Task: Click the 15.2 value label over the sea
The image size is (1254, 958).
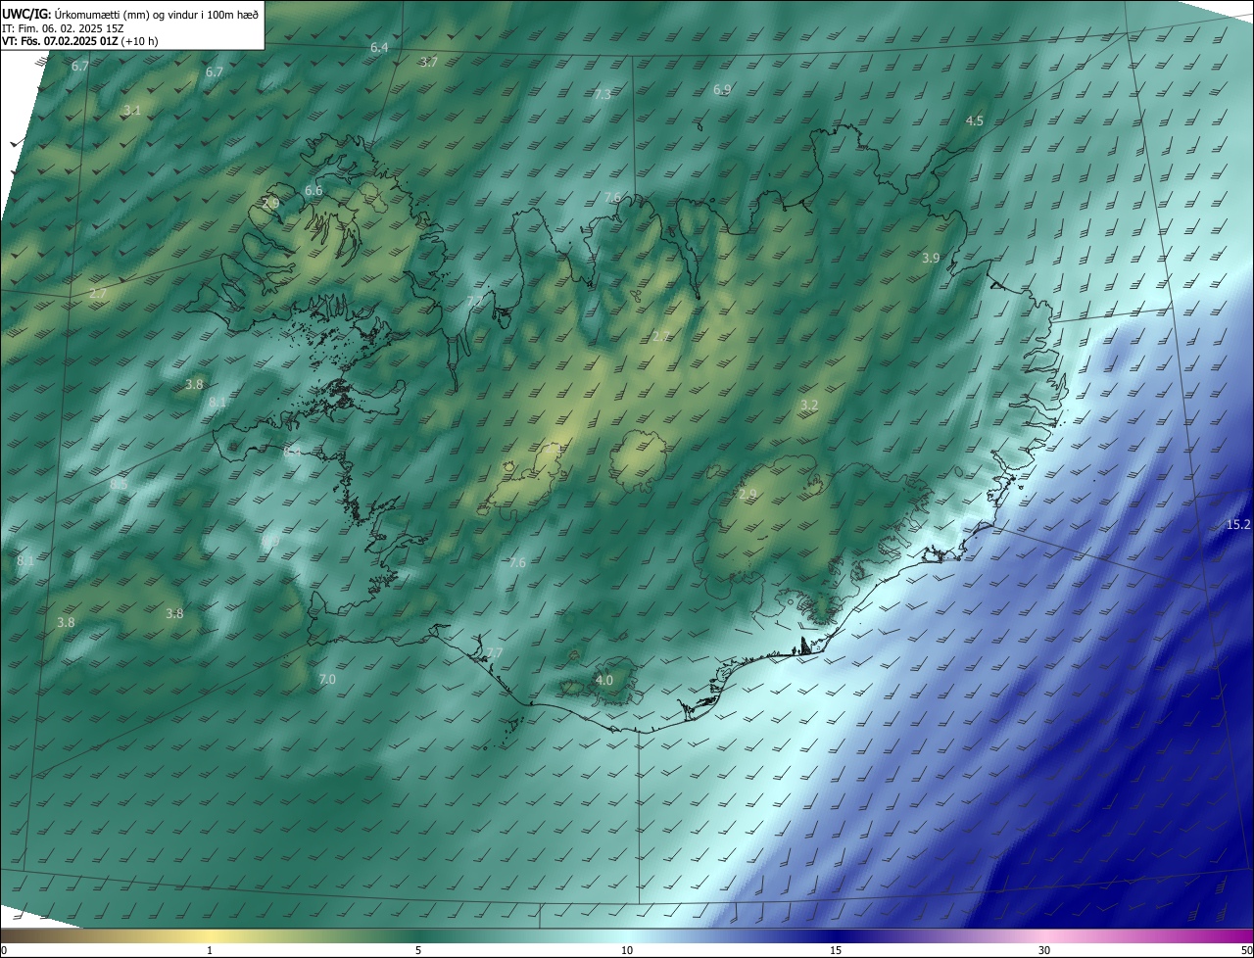Action: [1238, 526]
